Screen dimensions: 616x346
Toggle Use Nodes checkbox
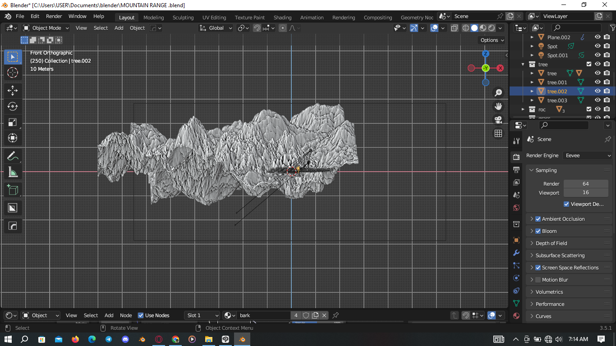pos(141,315)
